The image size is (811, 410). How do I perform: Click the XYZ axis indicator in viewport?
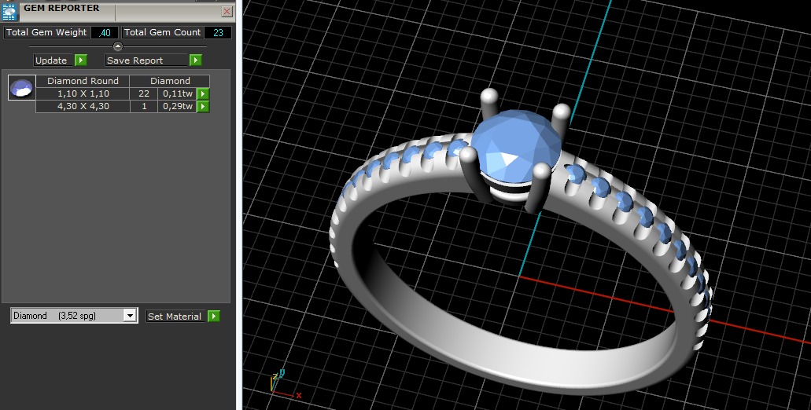[x=284, y=383]
